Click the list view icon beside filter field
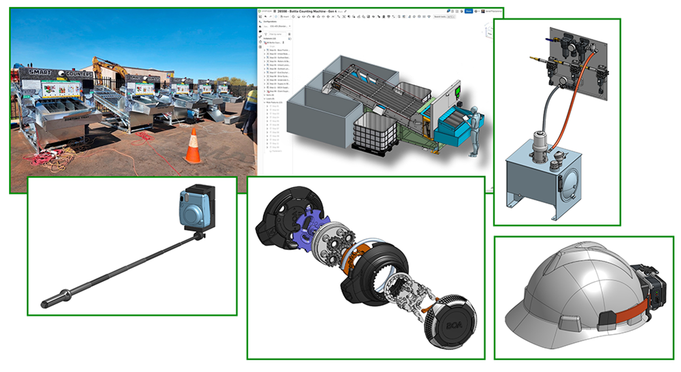Image resolution: width=681 pixels, height=372 pixels. (289, 34)
